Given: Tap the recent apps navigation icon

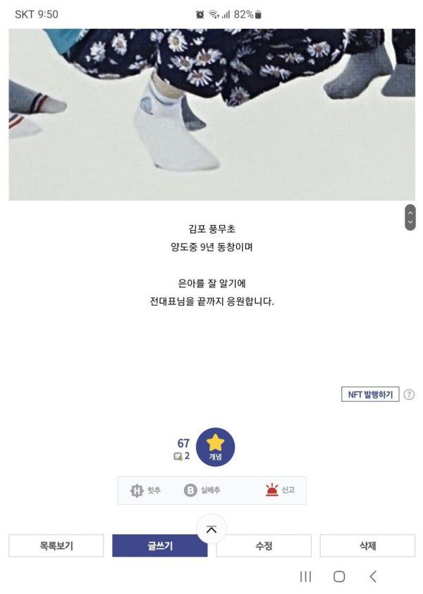Looking at the screenshot, I should [x=305, y=576].
